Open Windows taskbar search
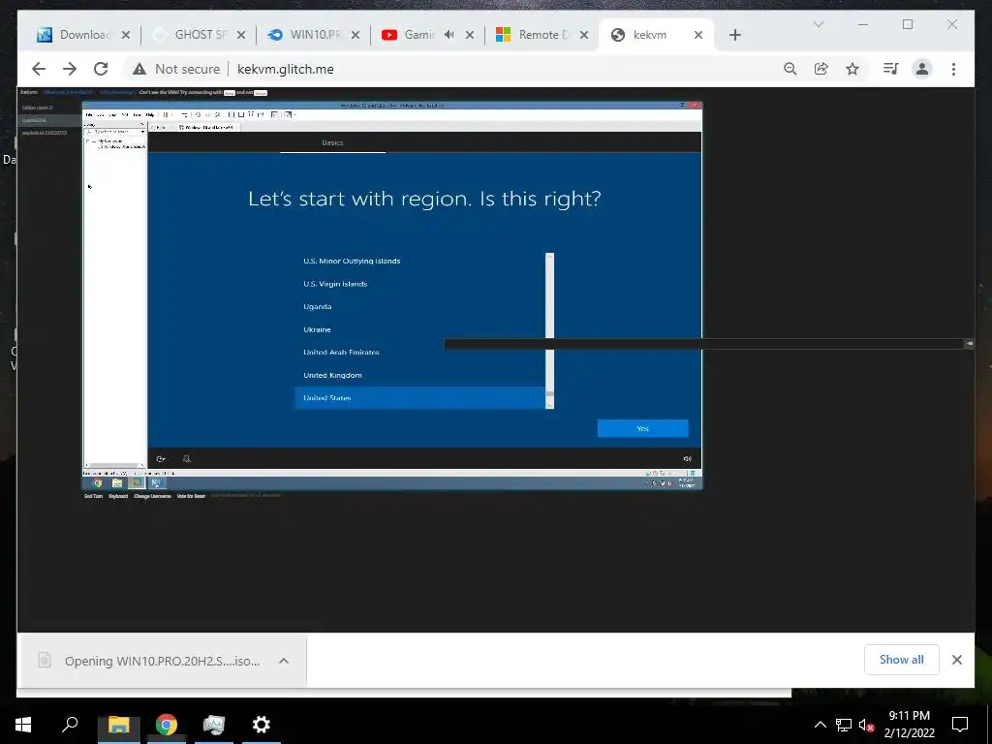This screenshot has width=992, height=744. click(70, 725)
